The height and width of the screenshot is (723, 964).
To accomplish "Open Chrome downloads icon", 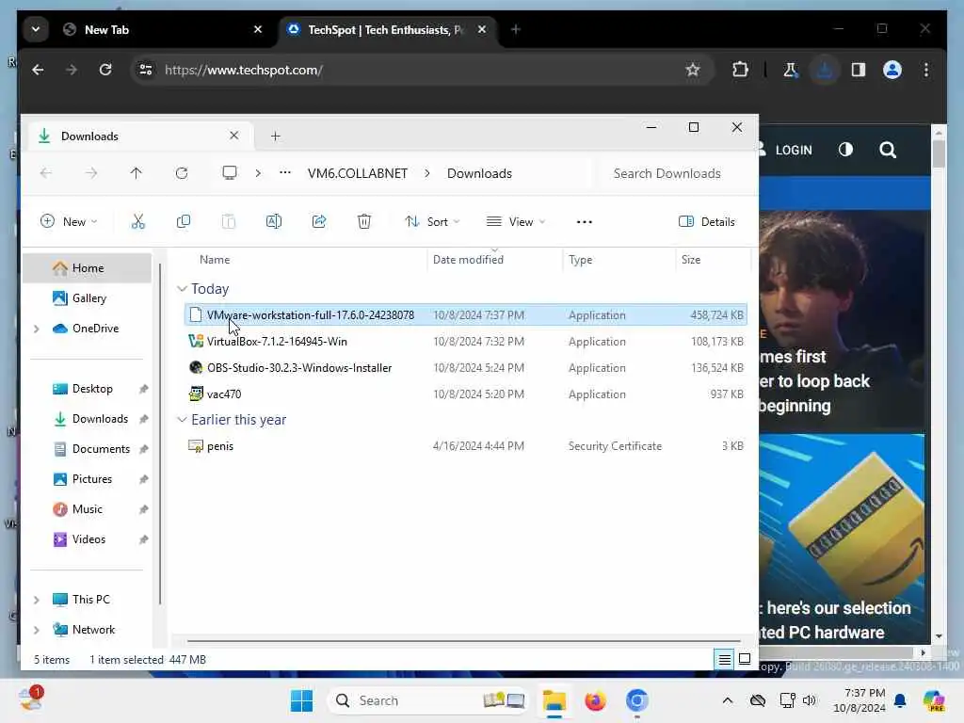I will [x=825, y=70].
